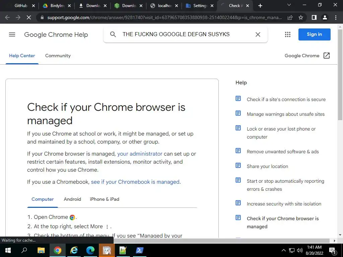This screenshot has height=257, width=343.
Task: Click article icon beside 'Manage warnings'
Action: (238, 113)
